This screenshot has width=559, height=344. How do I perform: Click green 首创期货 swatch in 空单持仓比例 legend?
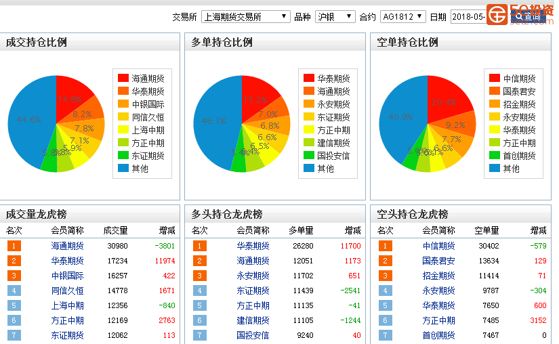pyautogui.click(x=495, y=155)
